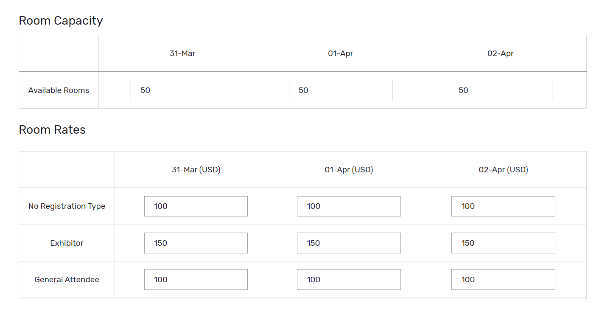599x309 pixels.
Task: Click the Available Rooms row label
Action: (59, 90)
